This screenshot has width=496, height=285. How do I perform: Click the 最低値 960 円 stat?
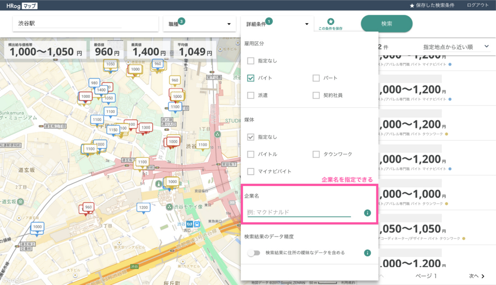pos(107,50)
